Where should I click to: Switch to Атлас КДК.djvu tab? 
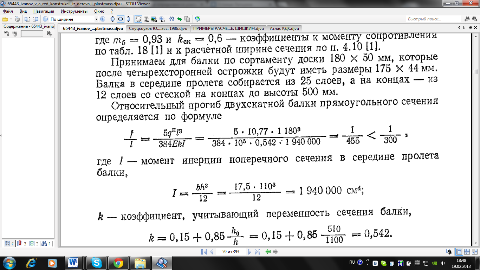(x=285, y=28)
